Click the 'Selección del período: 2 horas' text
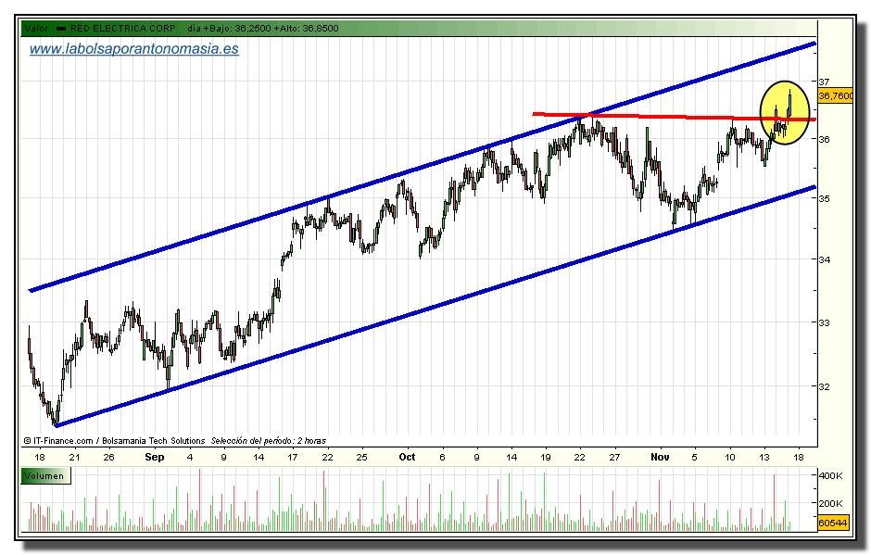The height and width of the screenshot is (555, 871). click(269, 440)
